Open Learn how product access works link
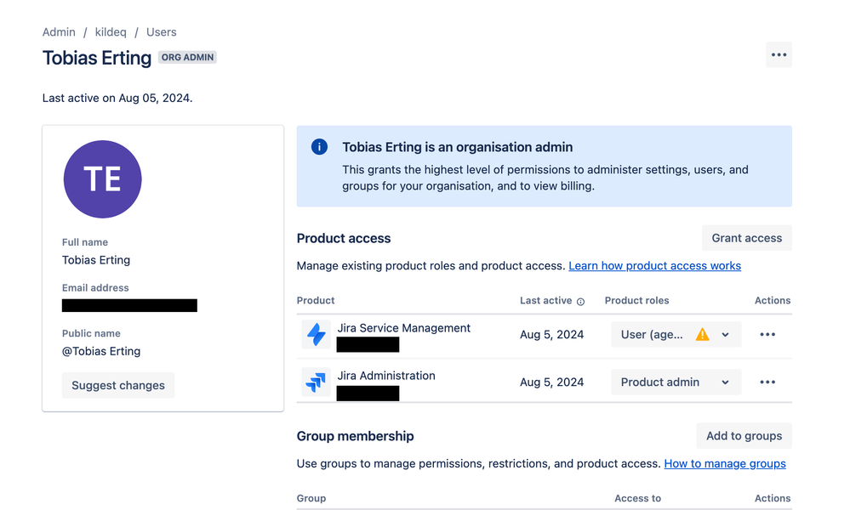The width and height of the screenshot is (850, 510). point(654,266)
